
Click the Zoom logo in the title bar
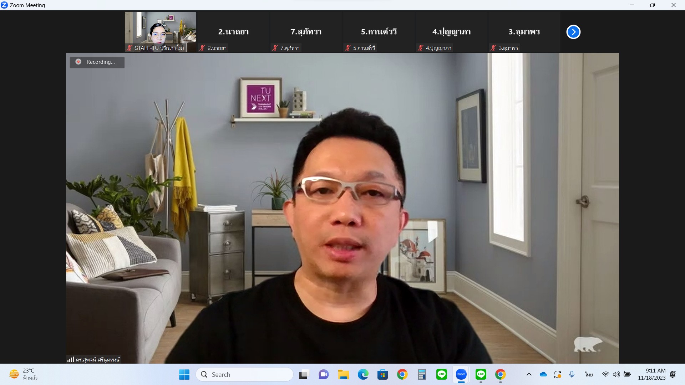point(4,5)
